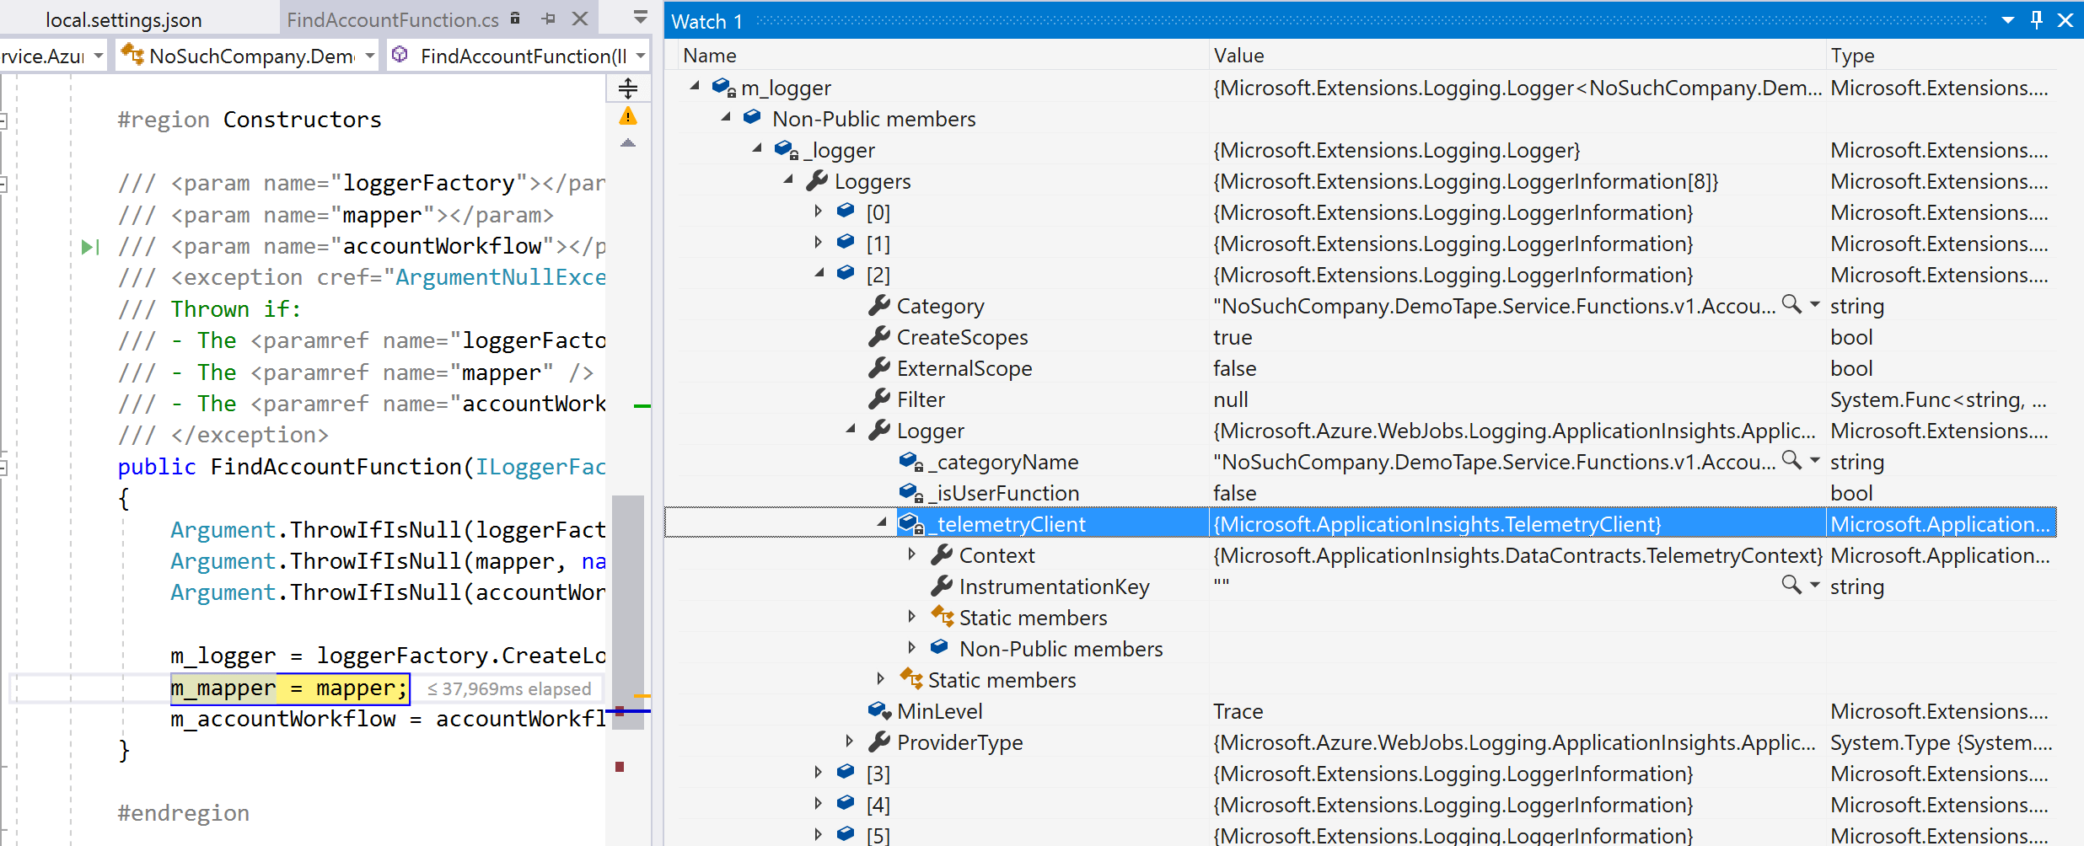Screen dimensions: 2084x846
Task: Pin the FindAccountFunction.cs tab
Action: click(549, 18)
